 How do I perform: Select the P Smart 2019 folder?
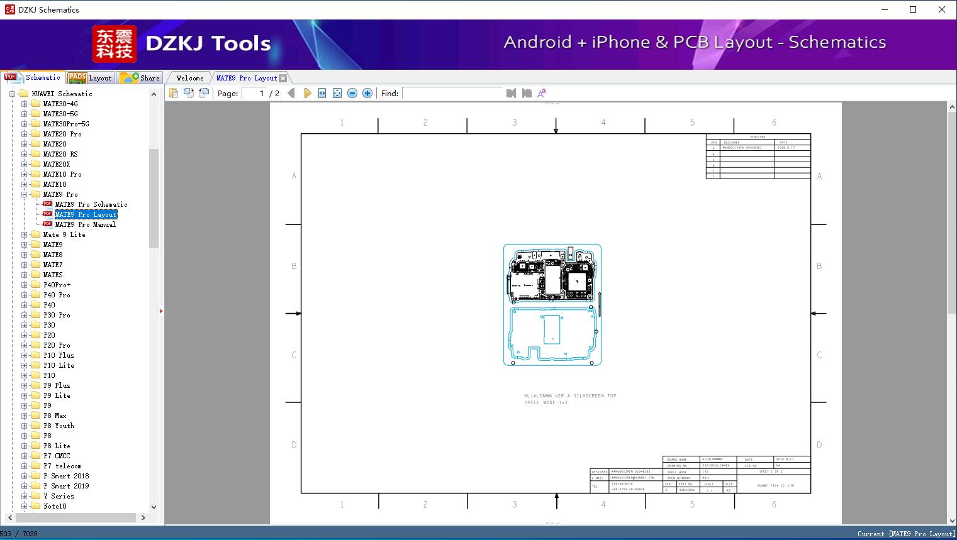coord(66,486)
